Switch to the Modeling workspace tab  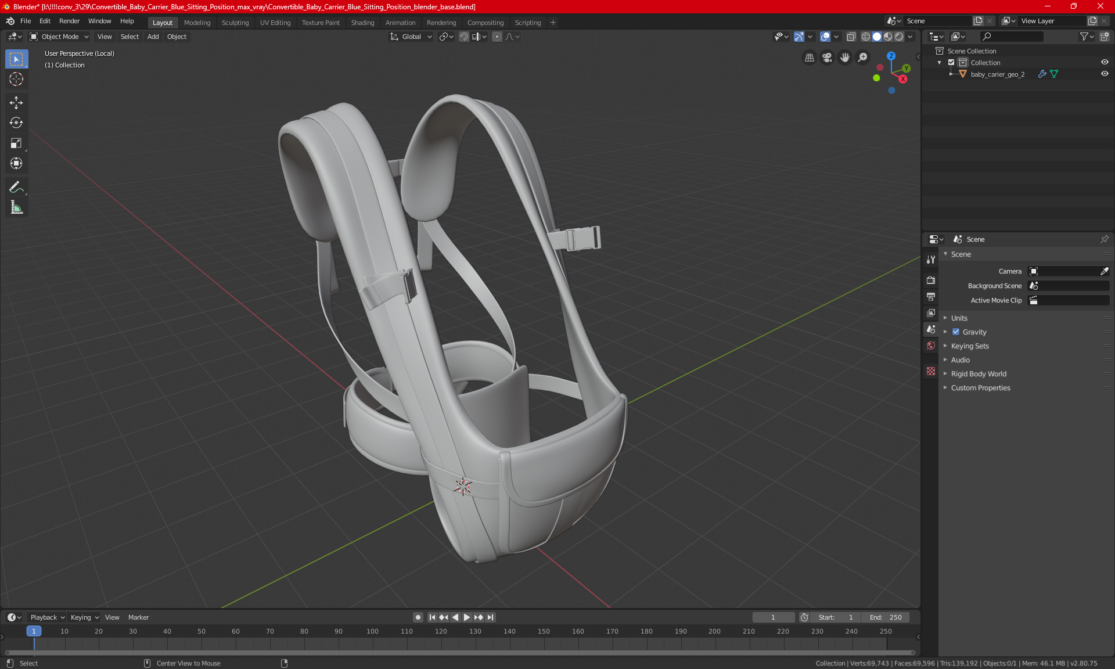click(x=197, y=23)
